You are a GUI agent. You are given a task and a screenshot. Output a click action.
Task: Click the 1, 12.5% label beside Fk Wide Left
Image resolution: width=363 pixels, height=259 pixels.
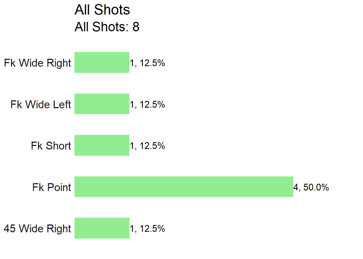tap(147, 104)
